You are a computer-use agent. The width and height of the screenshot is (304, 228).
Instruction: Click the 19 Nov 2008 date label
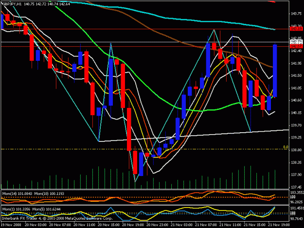(11, 225)
